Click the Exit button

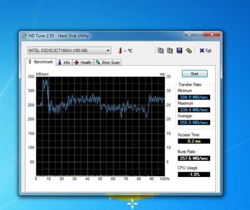point(206,51)
